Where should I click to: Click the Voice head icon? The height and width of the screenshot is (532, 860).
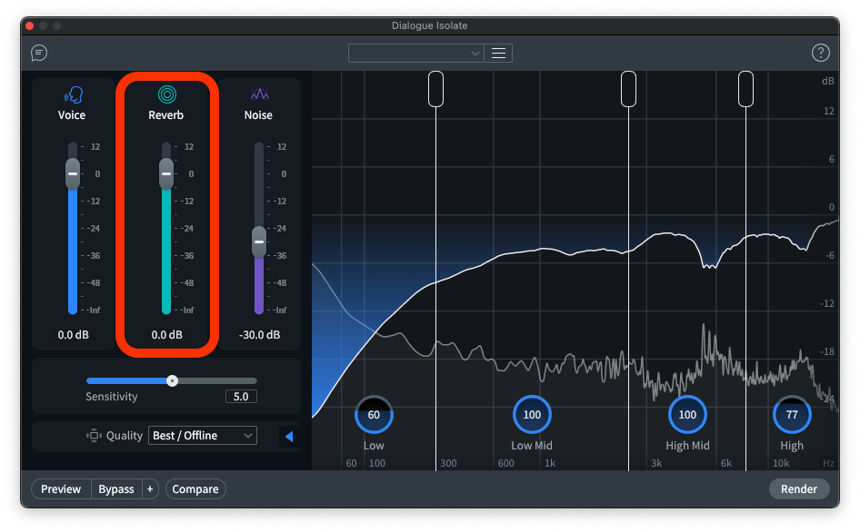pyautogui.click(x=72, y=94)
